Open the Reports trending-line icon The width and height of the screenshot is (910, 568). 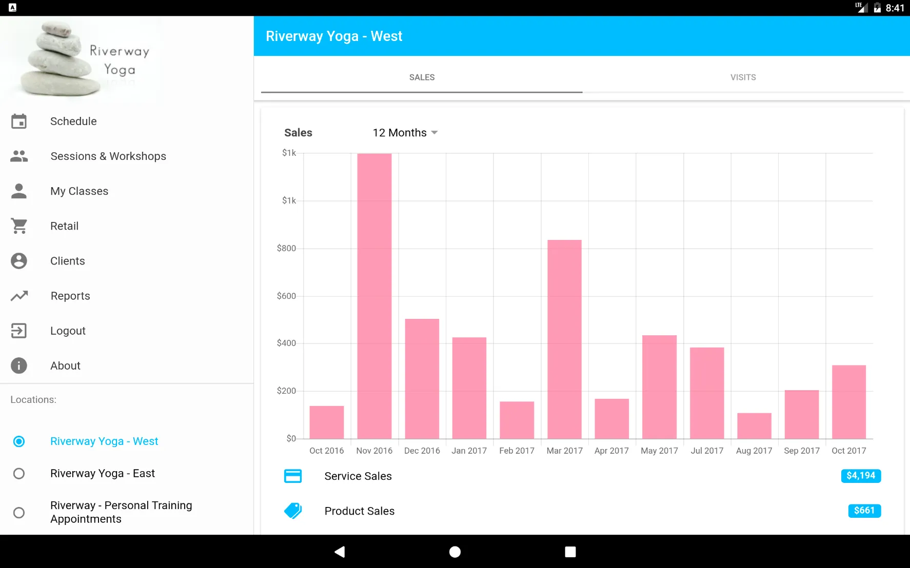(x=19, y=296)
